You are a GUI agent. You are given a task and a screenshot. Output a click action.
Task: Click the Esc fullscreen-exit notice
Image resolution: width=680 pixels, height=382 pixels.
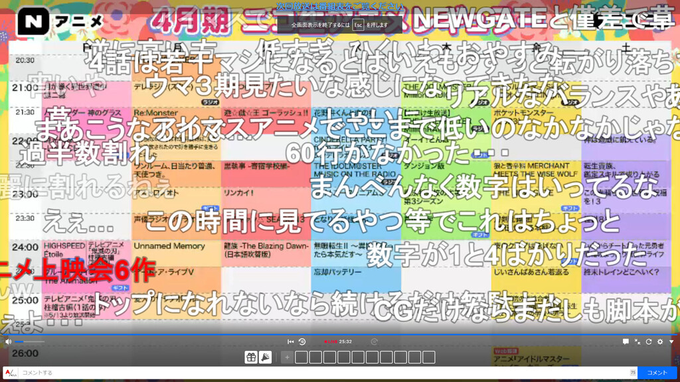pyautogui.click(x=339, y=25)
